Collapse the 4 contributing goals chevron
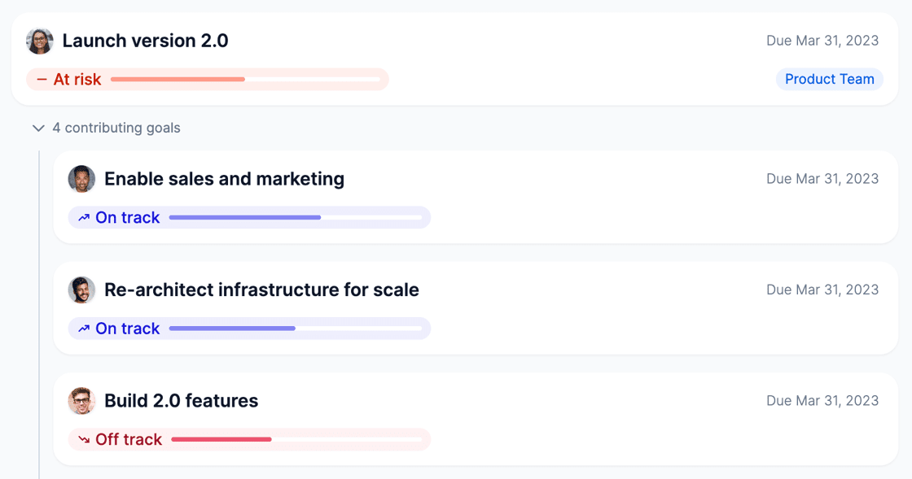 pyautogui.click(x=38, y=128)
